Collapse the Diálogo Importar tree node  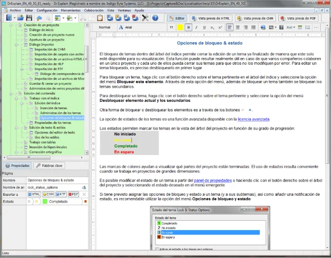tap(16, 45)
